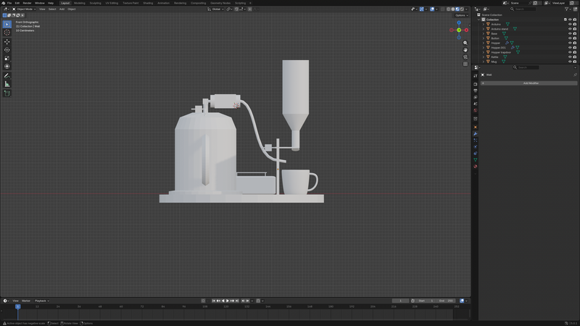Select the Move tool in the toolbar
The image size is (580, 326).
[7, 41]
